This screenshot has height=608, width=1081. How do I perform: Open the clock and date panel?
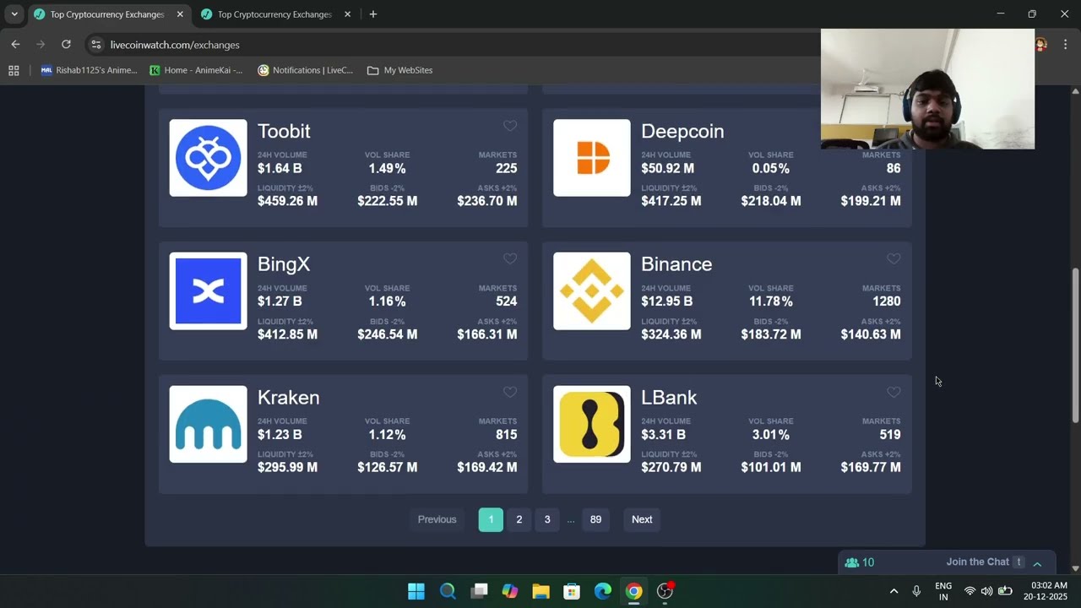click(x=1046, y=591)
